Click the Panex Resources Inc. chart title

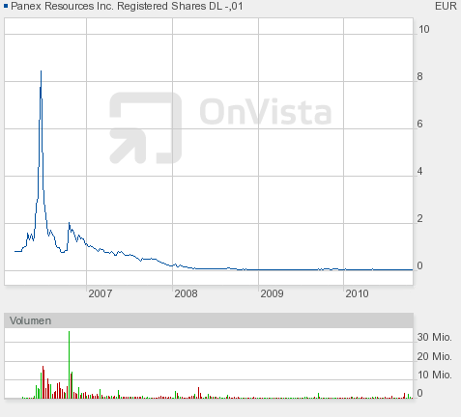127,6
